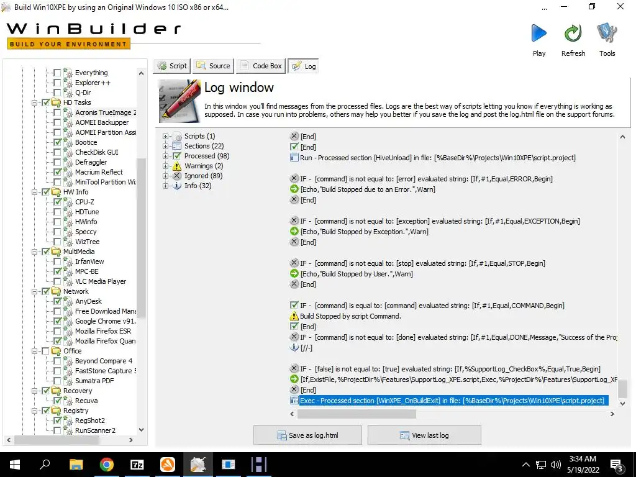The image size is (636, 477).
Task: Show hidden system tray icons chevron
Action: pos(525,465)
